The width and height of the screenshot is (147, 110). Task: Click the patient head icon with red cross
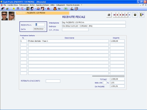pos(3,9)
